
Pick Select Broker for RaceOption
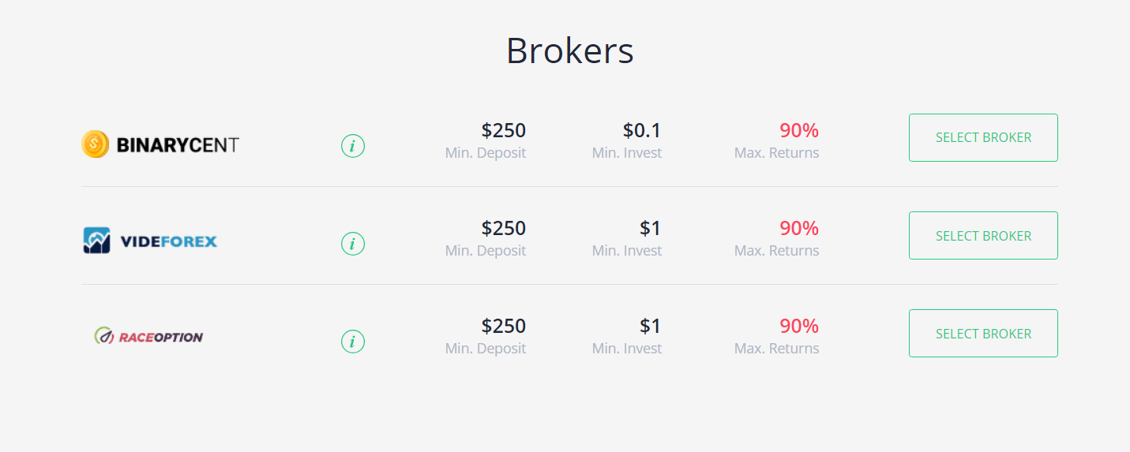(983, 333)
